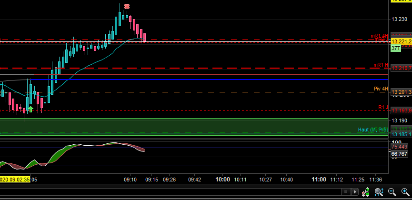Select the 37T countdown label on price axis
Viewport: 412px width, 200px height.
tap(396, 48)
